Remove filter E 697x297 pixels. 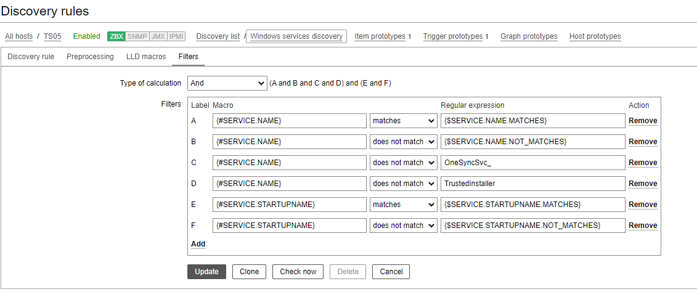tap(643, 205)
